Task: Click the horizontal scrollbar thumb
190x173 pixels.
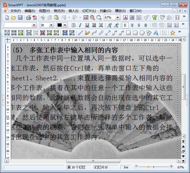Action: click(93, 161)
